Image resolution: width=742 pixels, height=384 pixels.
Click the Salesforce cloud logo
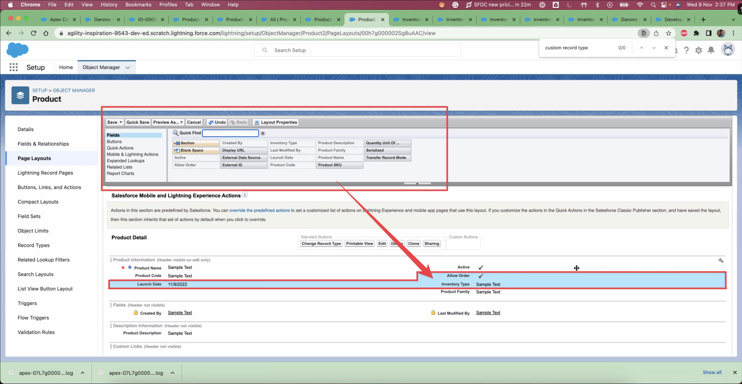pos(17,50)
